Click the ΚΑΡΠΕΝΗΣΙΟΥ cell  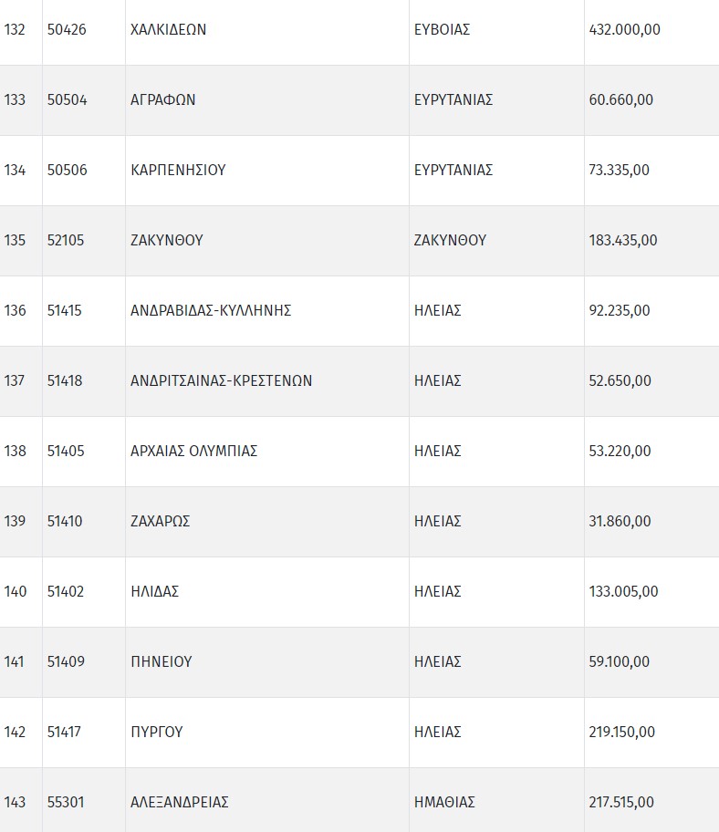pos(178,170)
